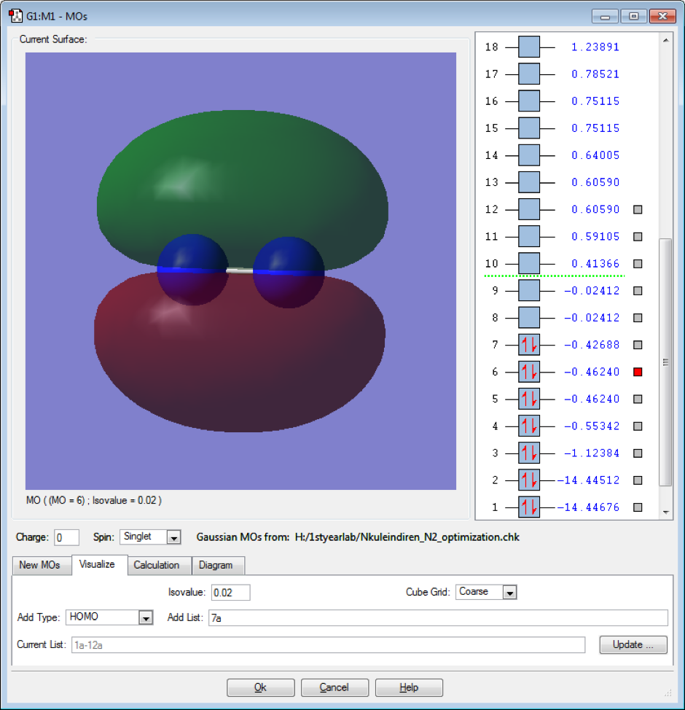Viewport: 685px width, 710px height.
Task: Select orbital 8 empty occupancy box
Action: tap(529, 317)
